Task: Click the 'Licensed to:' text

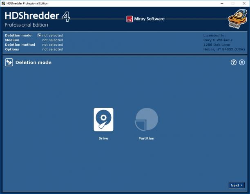Action: [x=214, y=36]
